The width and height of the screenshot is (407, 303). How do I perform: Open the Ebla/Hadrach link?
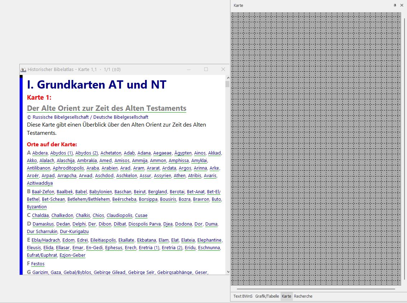pos(46,240)
